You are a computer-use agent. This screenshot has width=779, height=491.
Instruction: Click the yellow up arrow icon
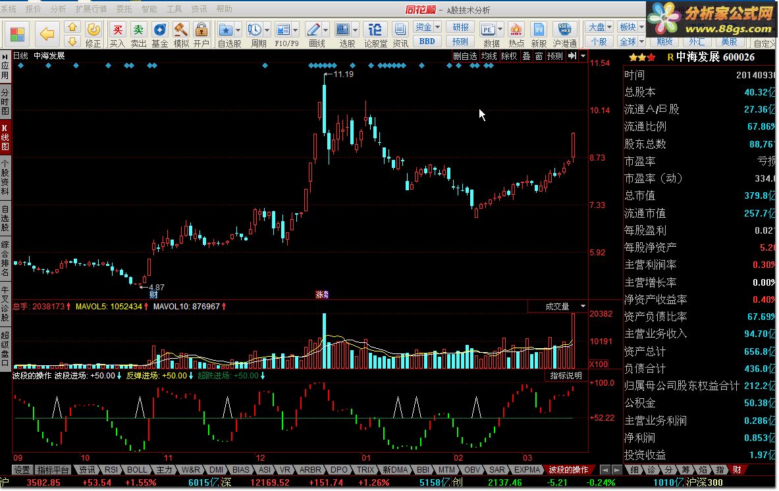click(x=72, y=27)
